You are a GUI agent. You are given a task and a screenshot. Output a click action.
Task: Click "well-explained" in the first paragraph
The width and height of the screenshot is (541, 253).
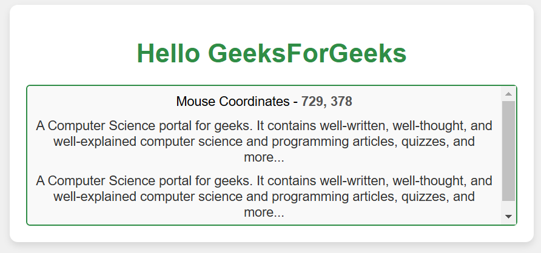[x=91, y=142]
